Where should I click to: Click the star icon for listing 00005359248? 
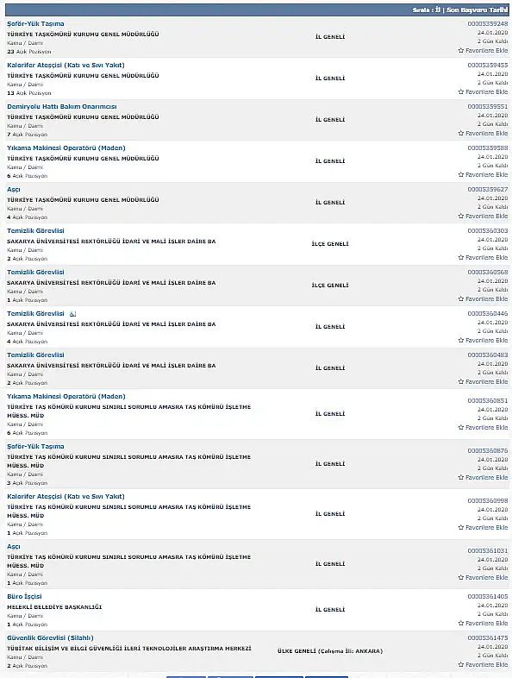[x=460, y=51]
